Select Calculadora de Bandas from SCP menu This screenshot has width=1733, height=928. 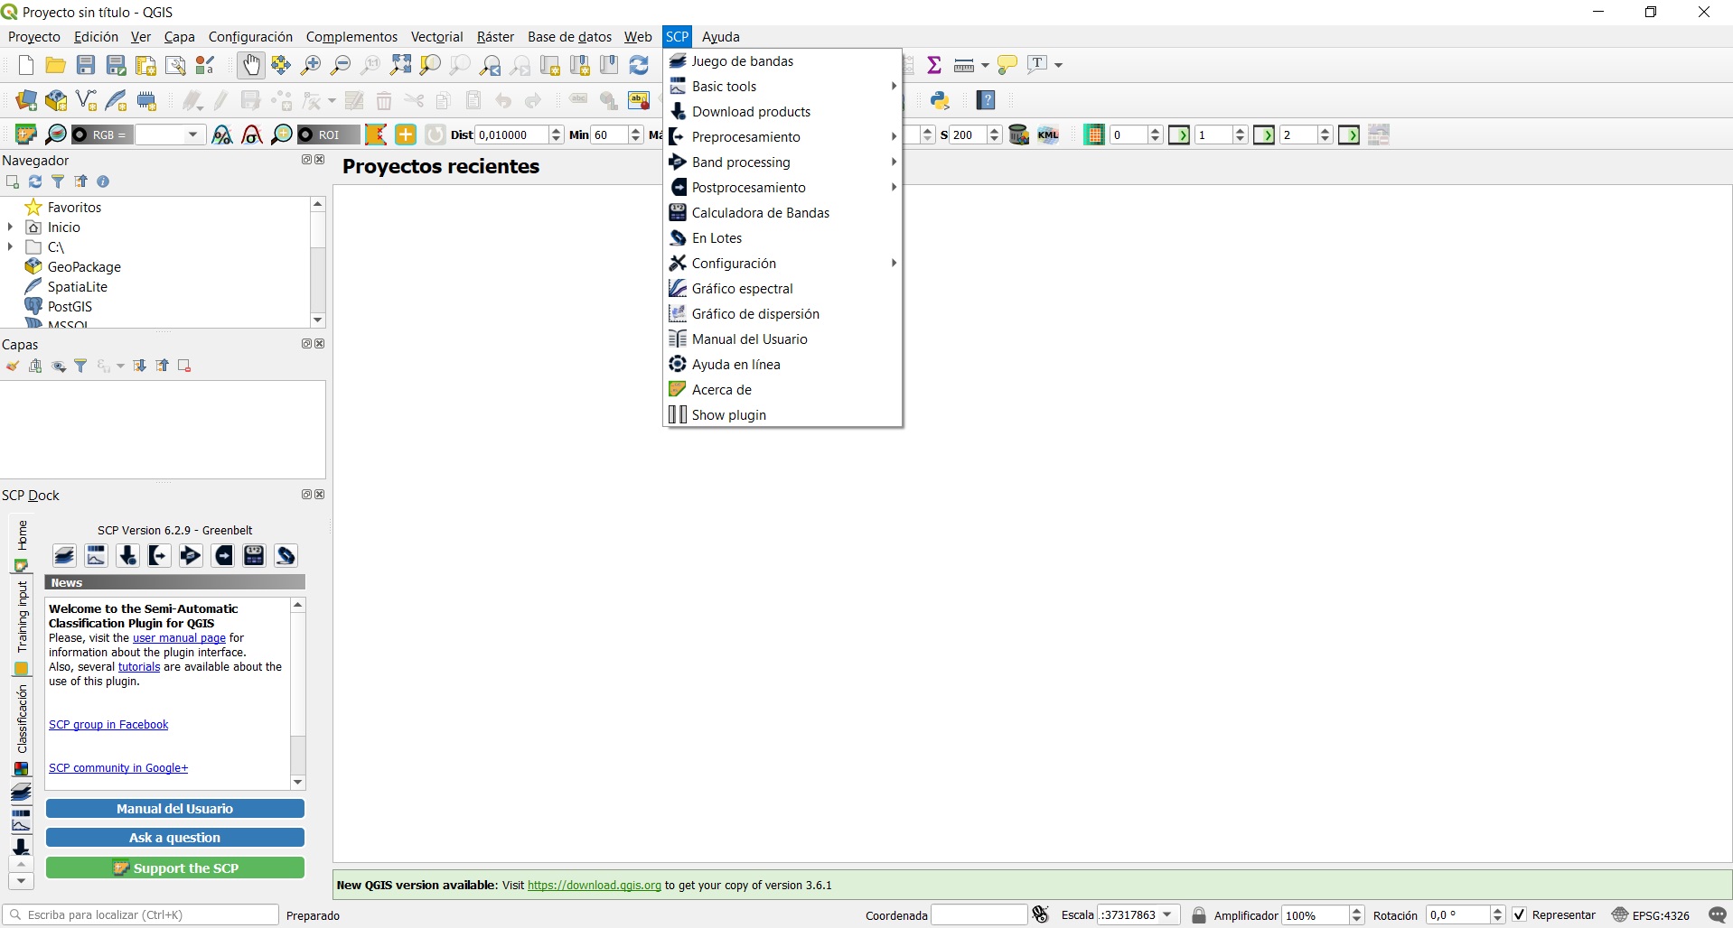coord(760,213)
